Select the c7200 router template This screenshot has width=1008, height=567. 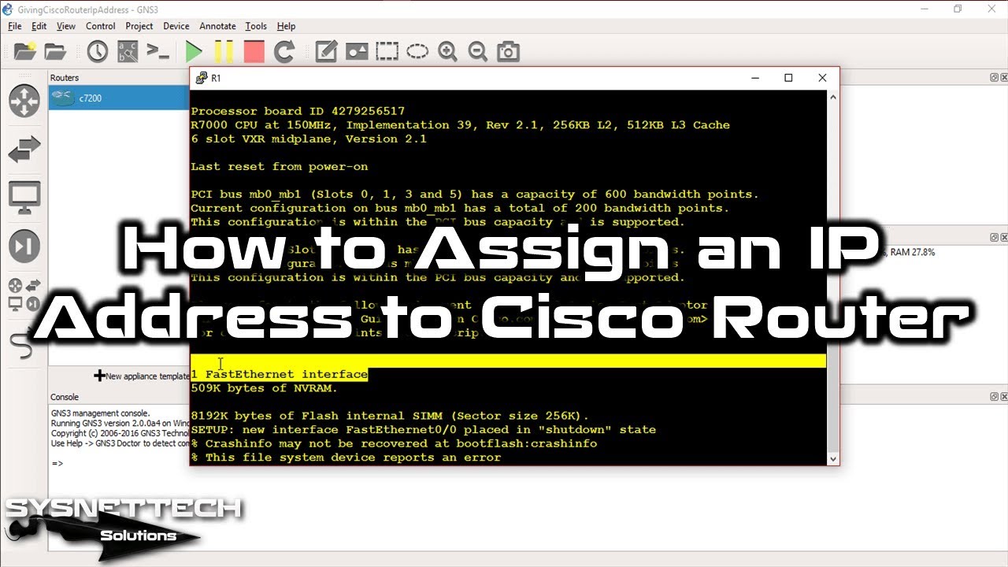click(x=118, y=98)
